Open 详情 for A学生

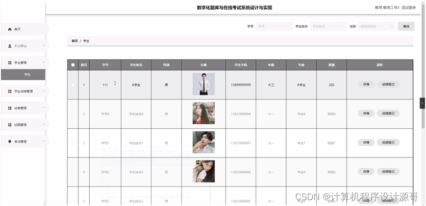pos(366,84)
